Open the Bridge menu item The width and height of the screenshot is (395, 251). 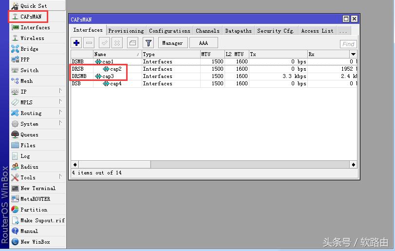[x=29, y=49]
